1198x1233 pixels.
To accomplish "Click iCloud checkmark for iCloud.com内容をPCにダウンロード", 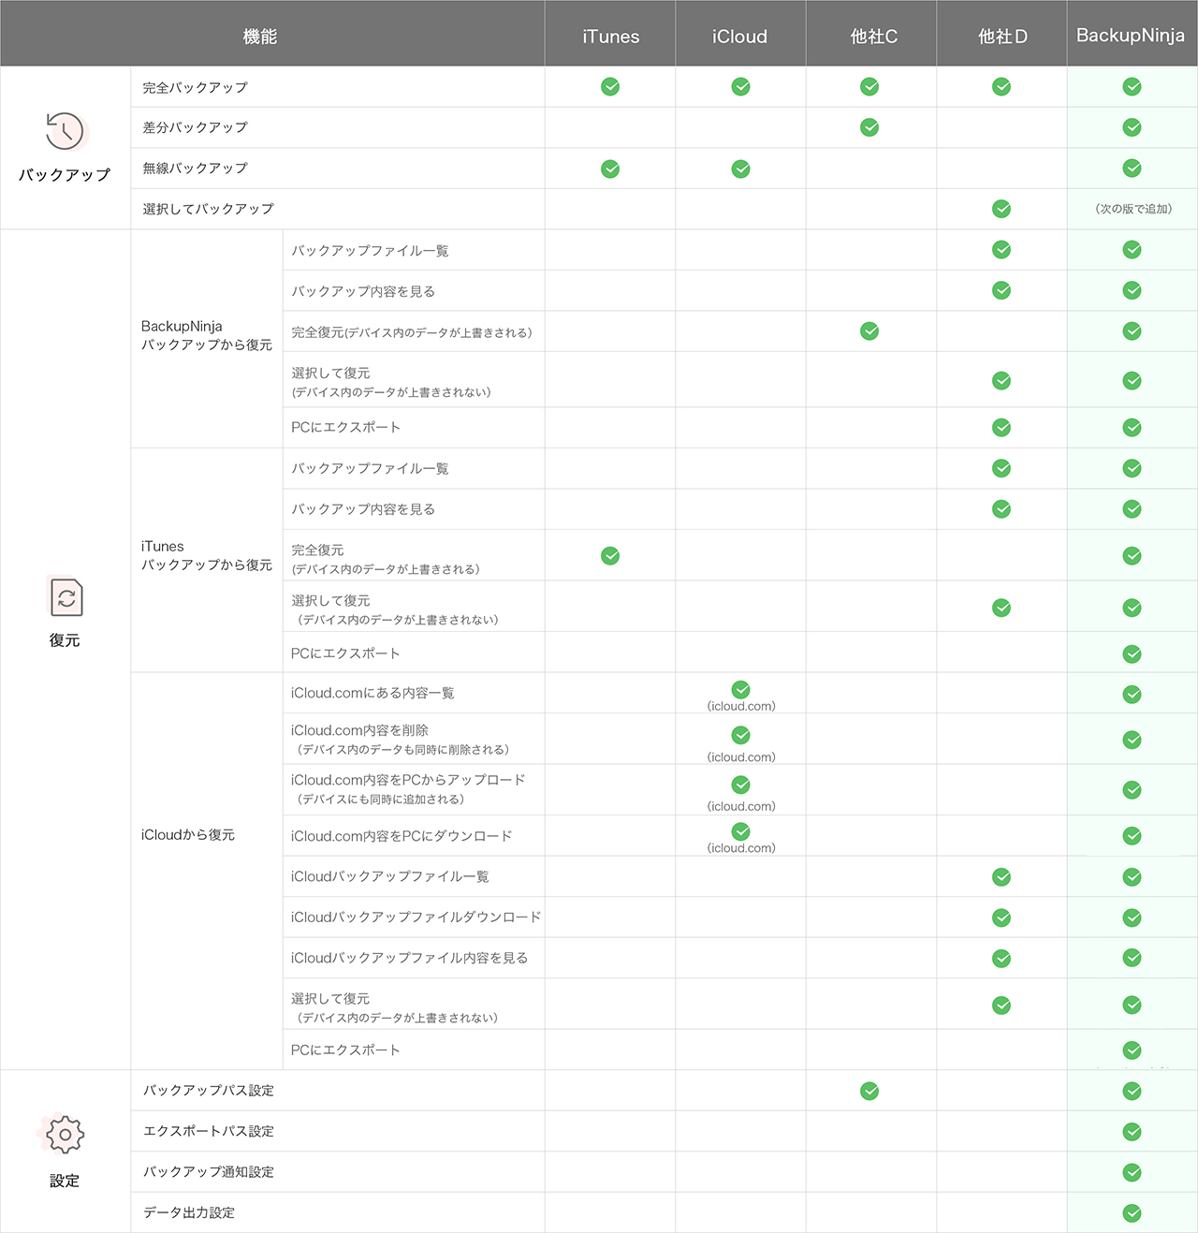I will point(740,831).
